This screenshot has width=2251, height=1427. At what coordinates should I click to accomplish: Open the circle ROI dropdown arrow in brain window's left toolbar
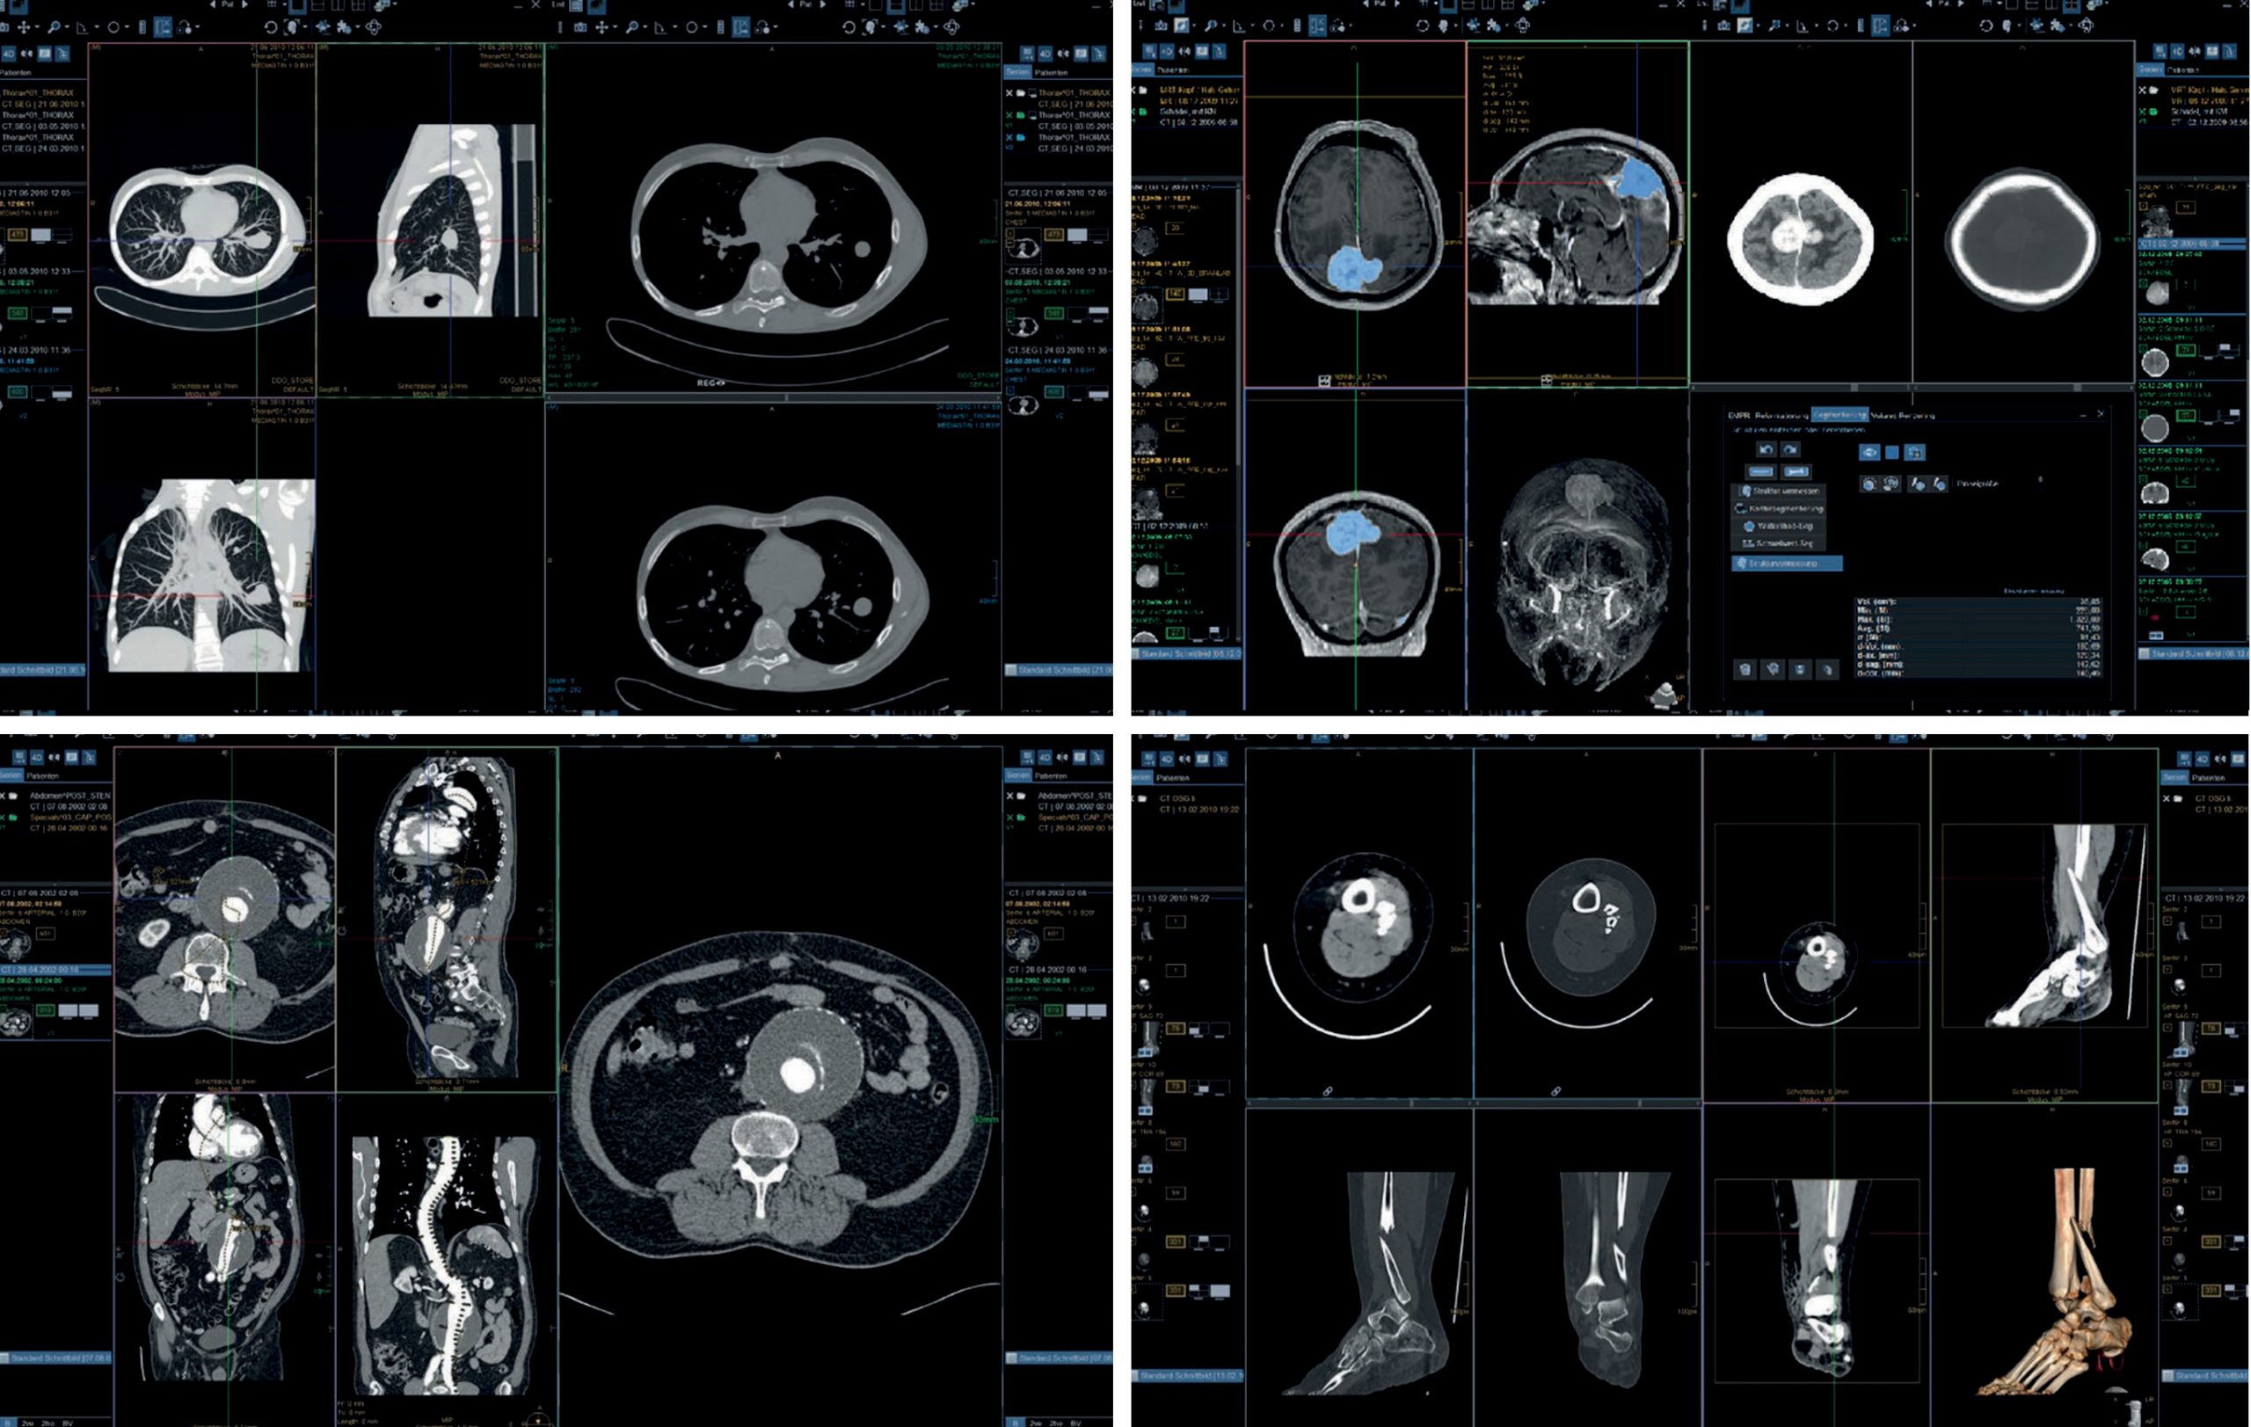(x=1283, y=25)
